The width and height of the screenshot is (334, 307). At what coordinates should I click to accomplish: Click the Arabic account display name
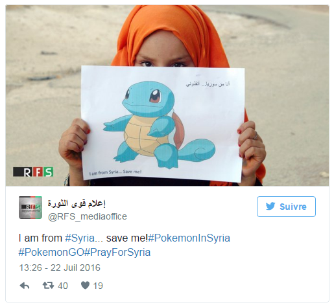coord(77,203)
